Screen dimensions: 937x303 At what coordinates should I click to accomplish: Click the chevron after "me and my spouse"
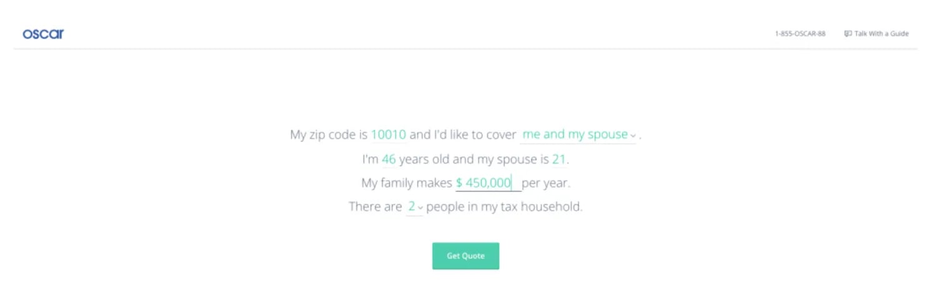coord(633,136)
